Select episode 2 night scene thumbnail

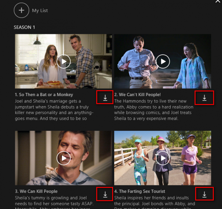click(163, 61)
